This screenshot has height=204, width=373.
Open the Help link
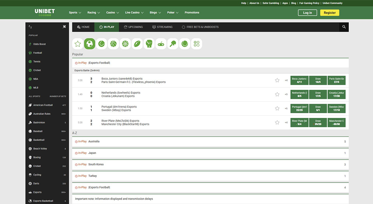(244, 3)
